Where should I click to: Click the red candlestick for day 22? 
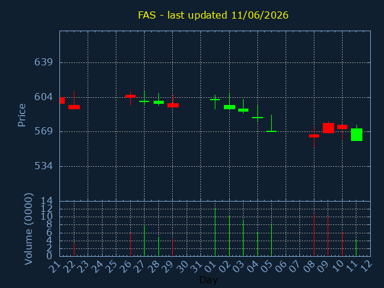[74, 107]
